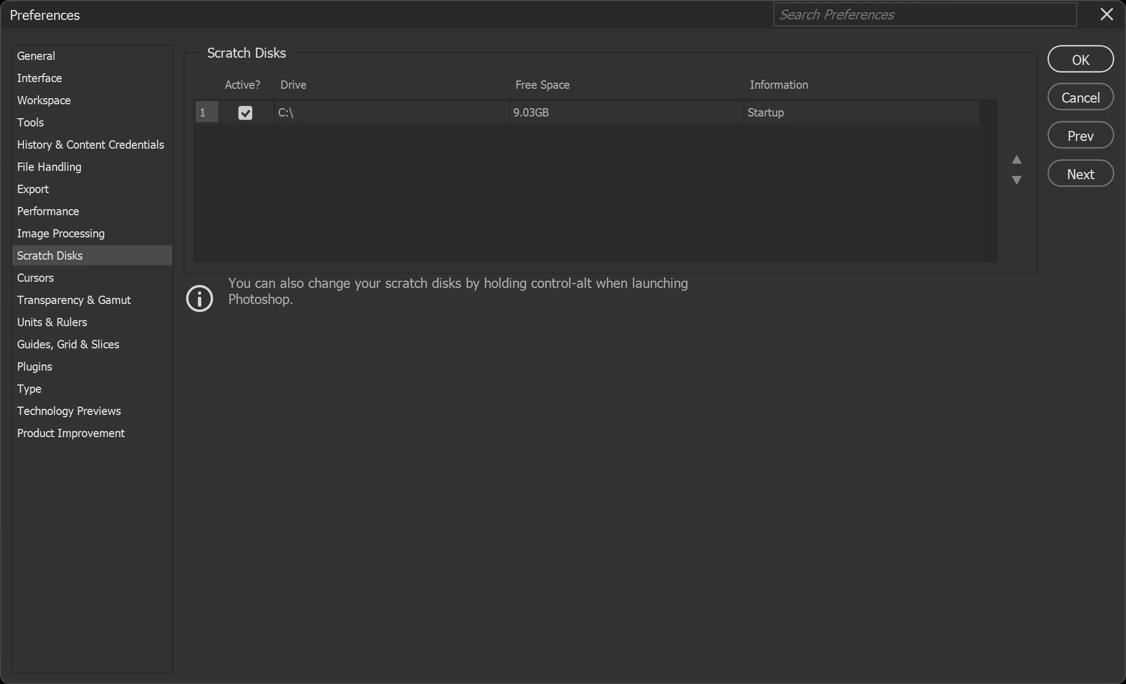Switch to File Handling preferences
This screenshot has height=684, width=1126.
click(x=49, y=167)
